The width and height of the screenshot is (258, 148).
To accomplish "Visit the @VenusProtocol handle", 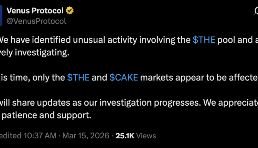I will (36, 21).
